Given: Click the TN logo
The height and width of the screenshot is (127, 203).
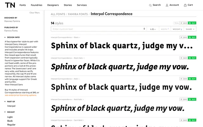Looking at the screenshot, I should pyautogui.click(x=10, y=5).
